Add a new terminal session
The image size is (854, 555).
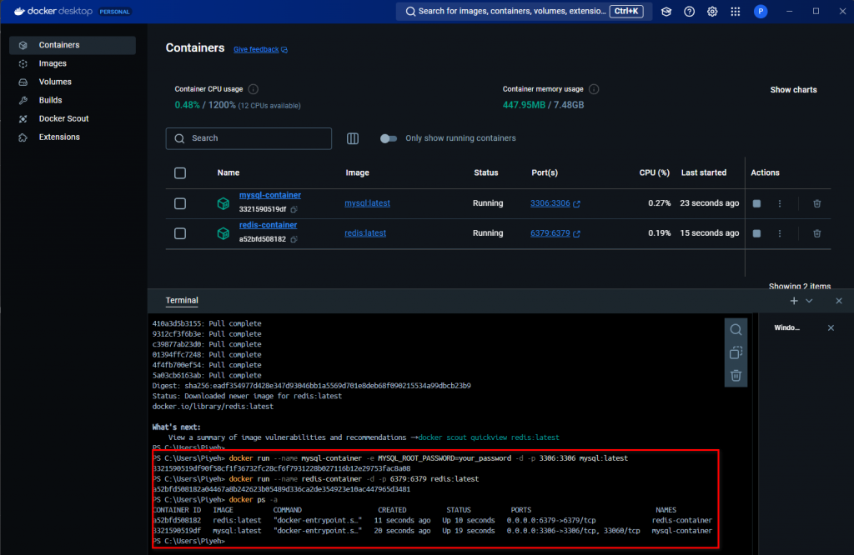tap(794, 301)
